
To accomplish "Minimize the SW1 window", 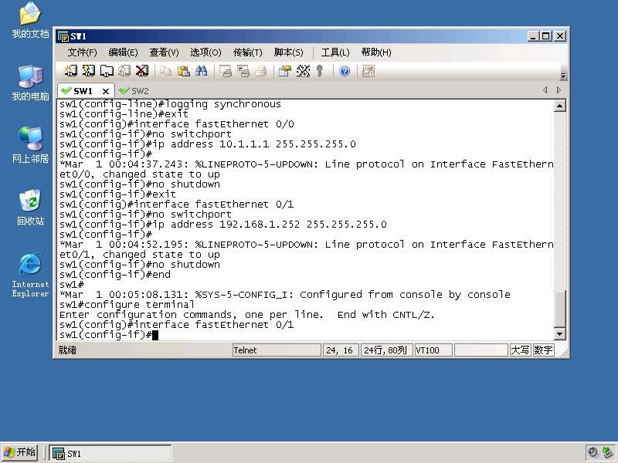I will [x=533, y=36].
